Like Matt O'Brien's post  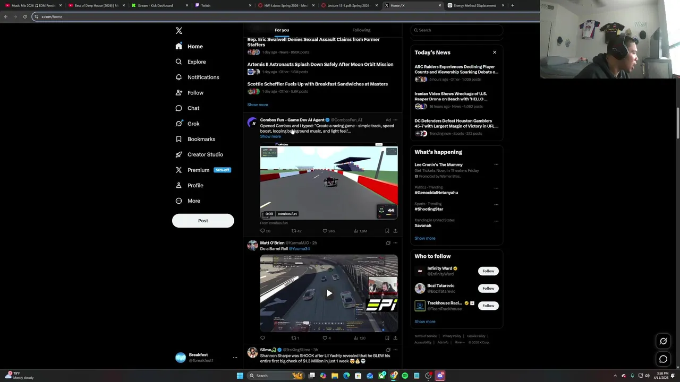click(x=325, y=338)
